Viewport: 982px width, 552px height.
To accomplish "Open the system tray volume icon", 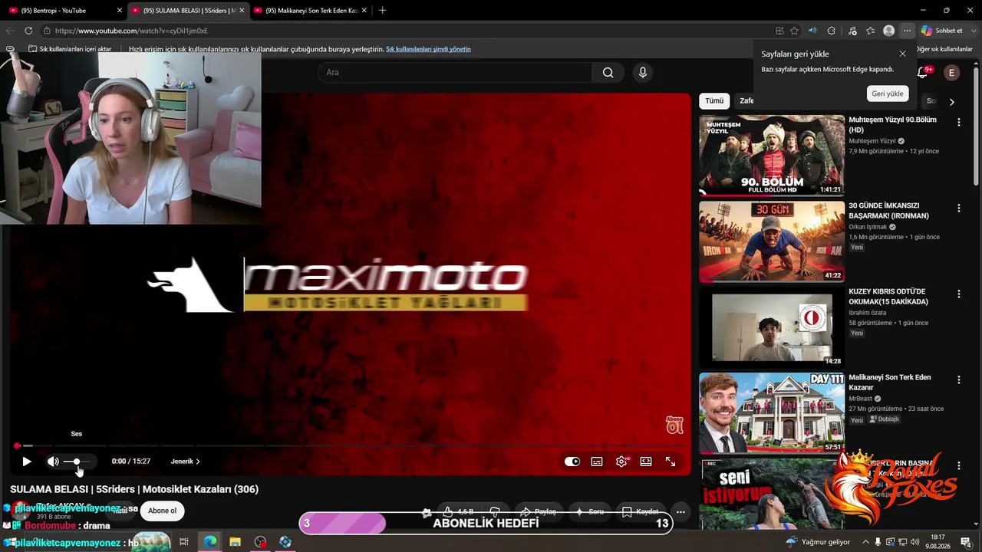I will tap(914, 542).
